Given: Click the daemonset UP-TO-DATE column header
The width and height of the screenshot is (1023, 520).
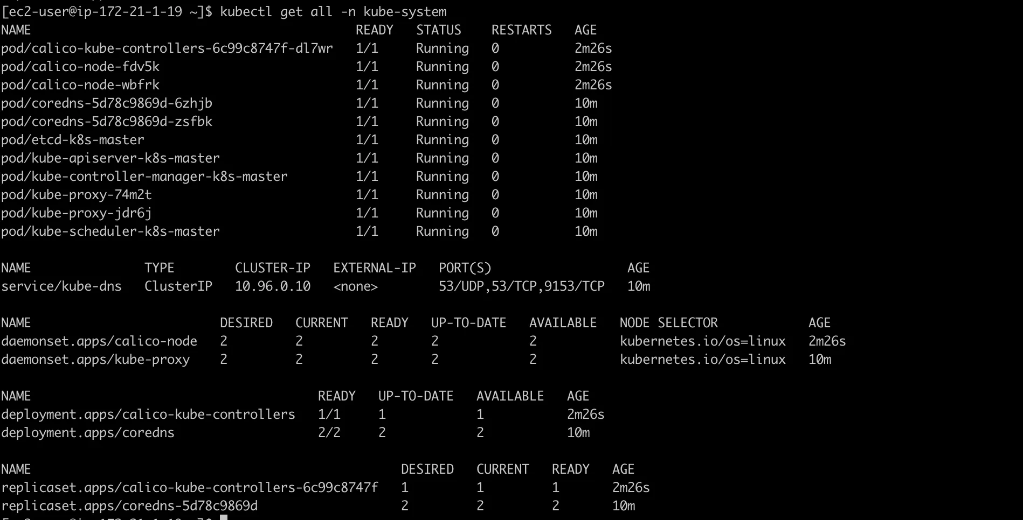Looking at the screenshot, I should (469, 323).
